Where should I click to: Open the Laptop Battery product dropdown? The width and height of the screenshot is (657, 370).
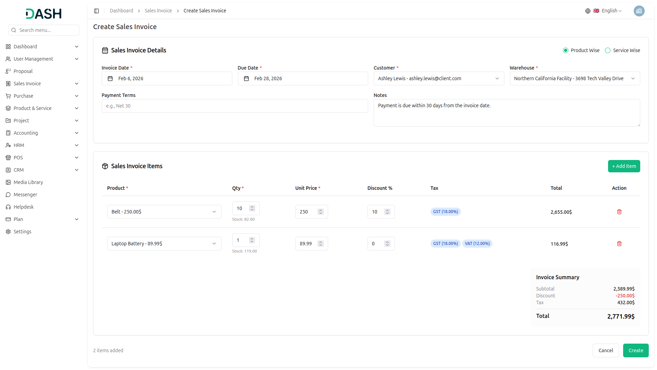tap(164, 244)
